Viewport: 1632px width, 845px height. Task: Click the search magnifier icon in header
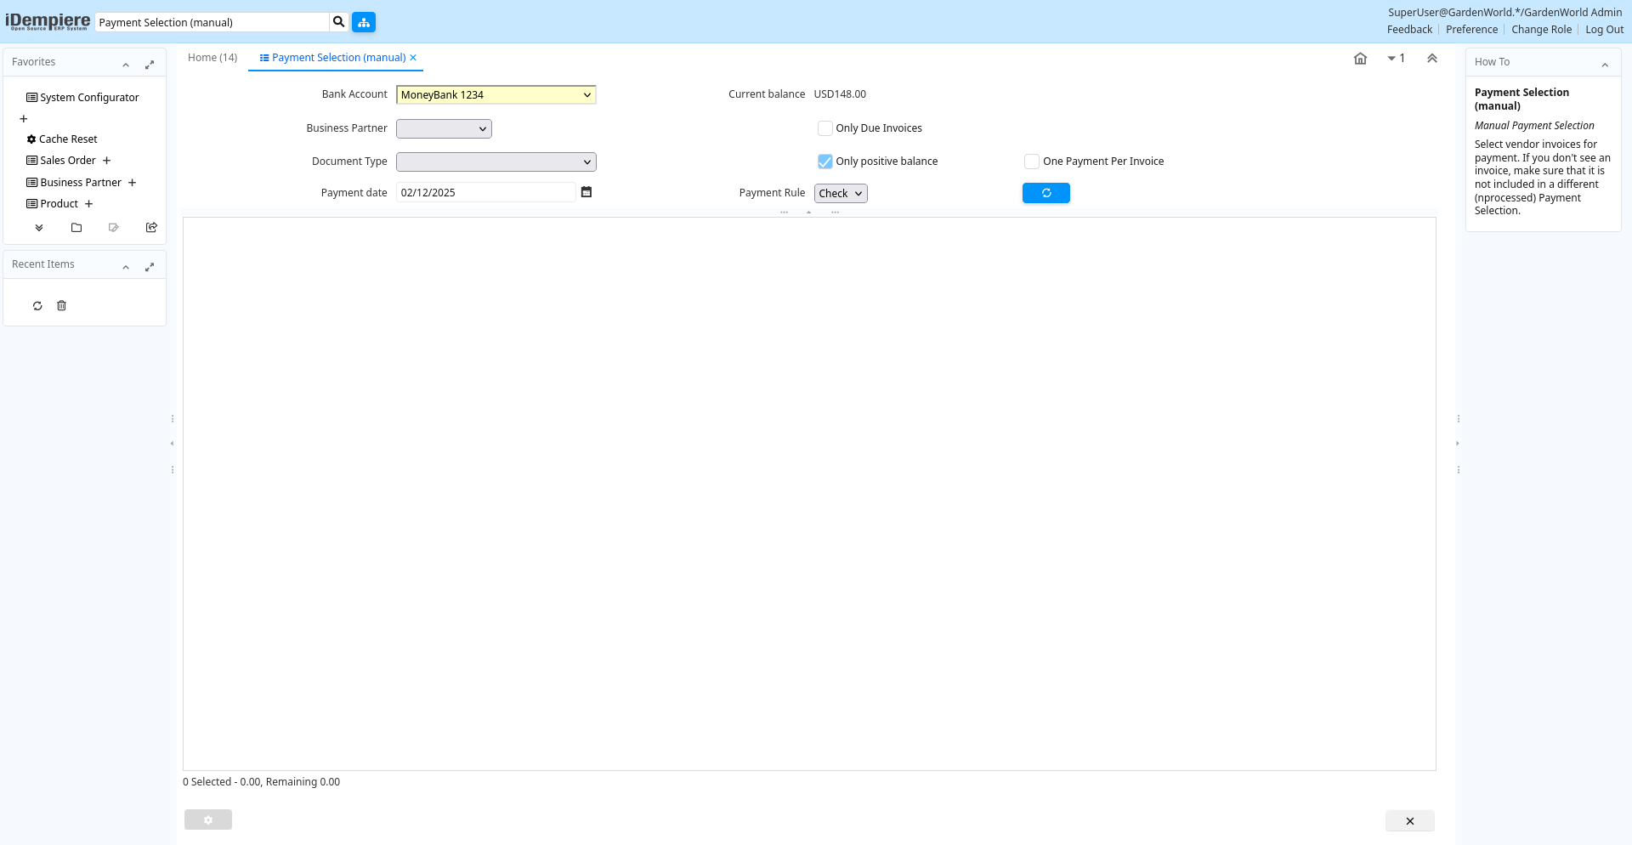(338, 22)
